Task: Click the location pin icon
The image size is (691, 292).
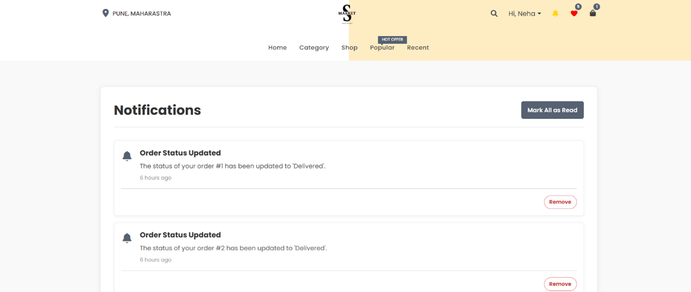Action: (x=106, y=13)
